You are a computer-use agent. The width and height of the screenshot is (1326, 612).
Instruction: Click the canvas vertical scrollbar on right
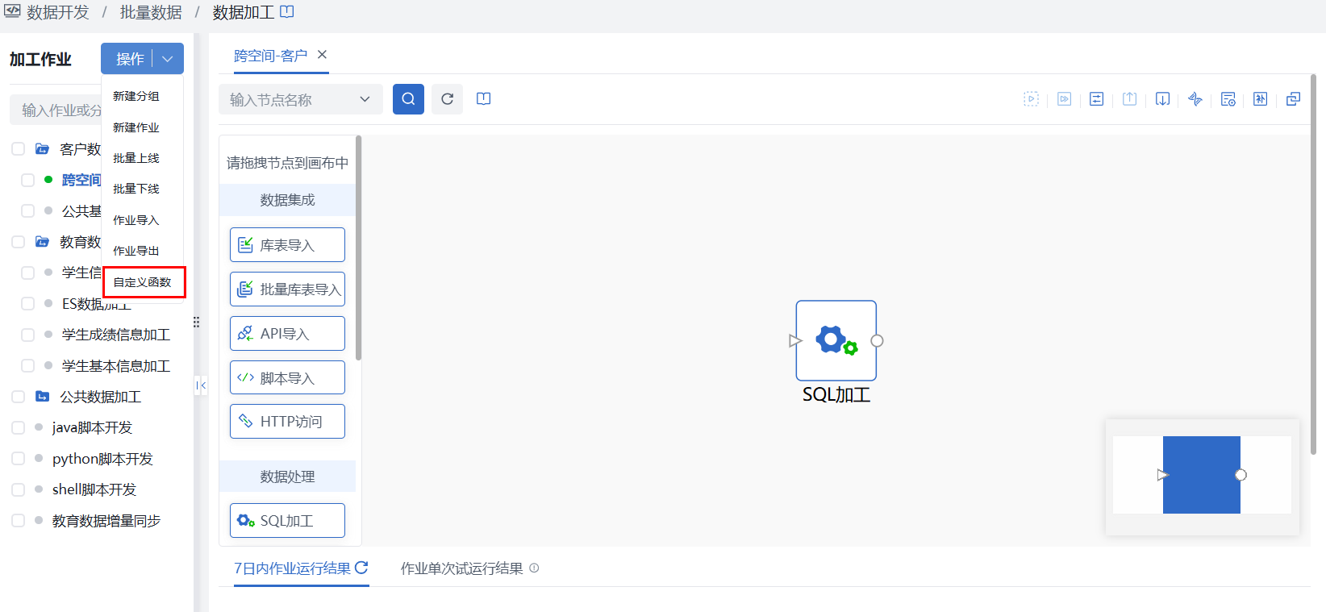pos(1313,264)
